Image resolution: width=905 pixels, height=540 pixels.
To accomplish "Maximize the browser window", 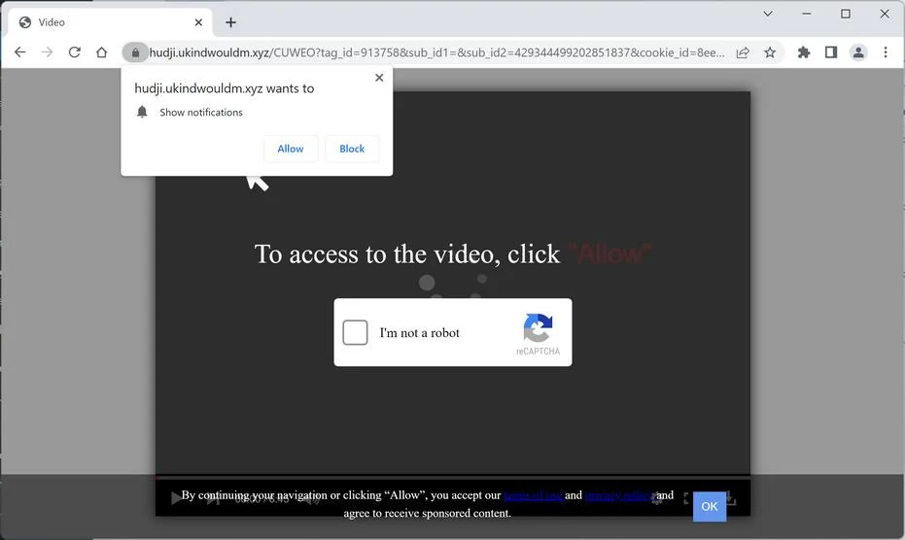I will point(846,14).
